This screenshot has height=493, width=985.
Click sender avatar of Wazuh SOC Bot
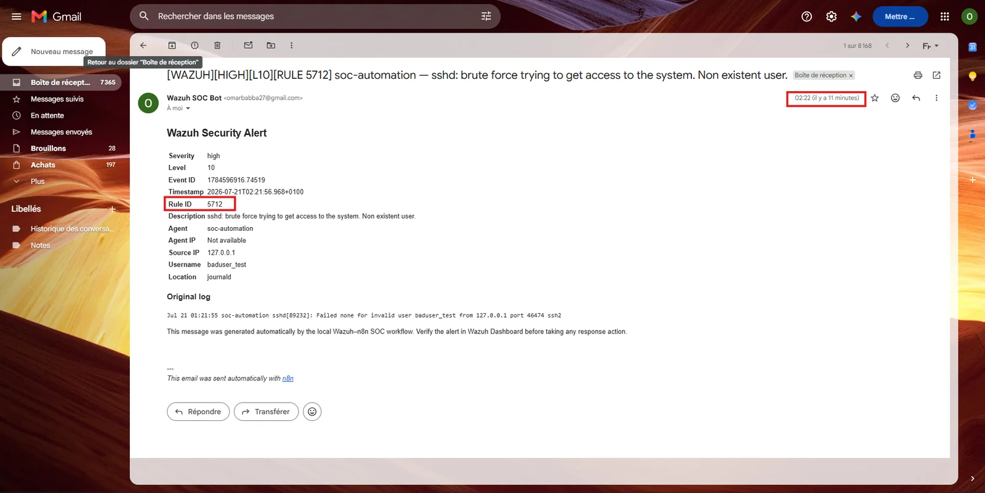point(148,103)
